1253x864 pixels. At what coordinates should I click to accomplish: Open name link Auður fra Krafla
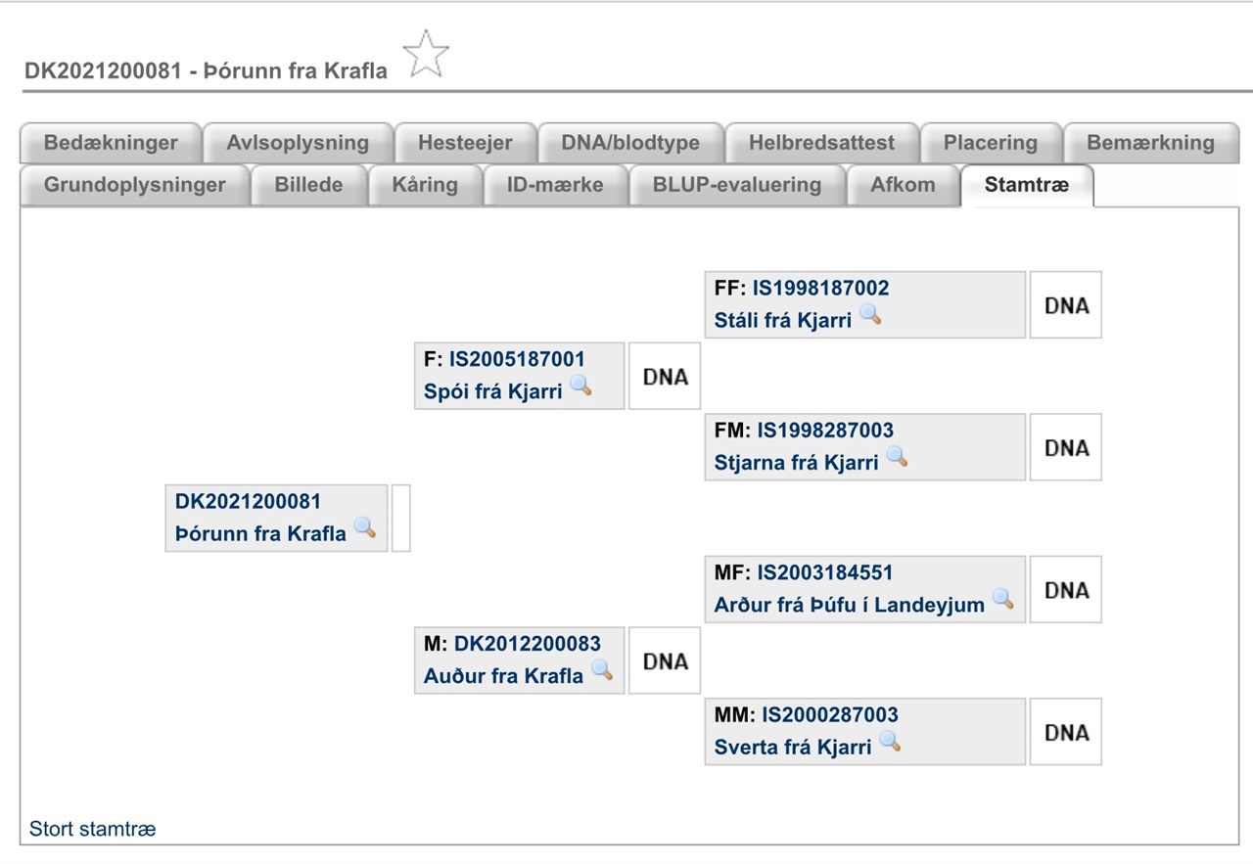pos(504,675)
